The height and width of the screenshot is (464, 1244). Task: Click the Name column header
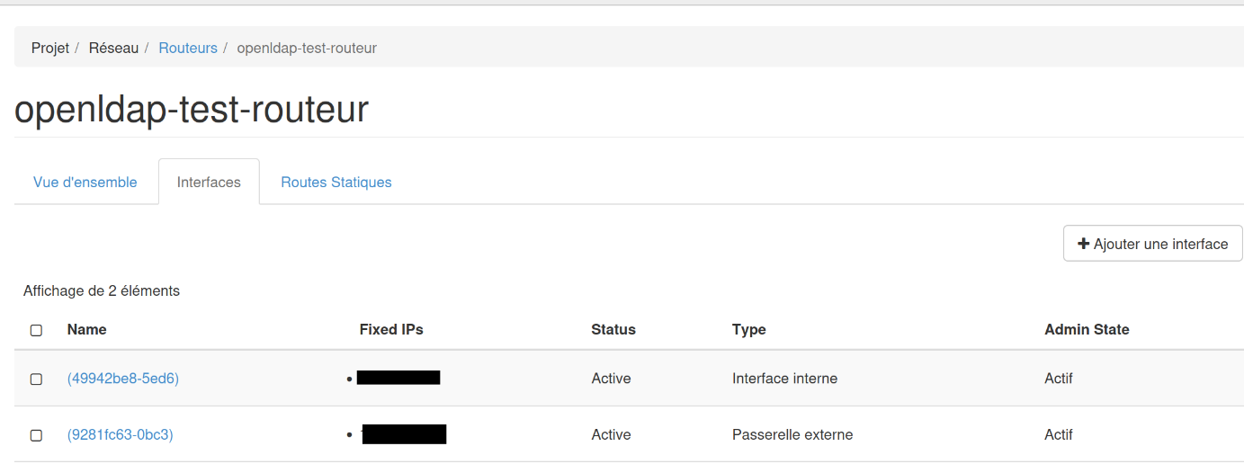[87, 329]
